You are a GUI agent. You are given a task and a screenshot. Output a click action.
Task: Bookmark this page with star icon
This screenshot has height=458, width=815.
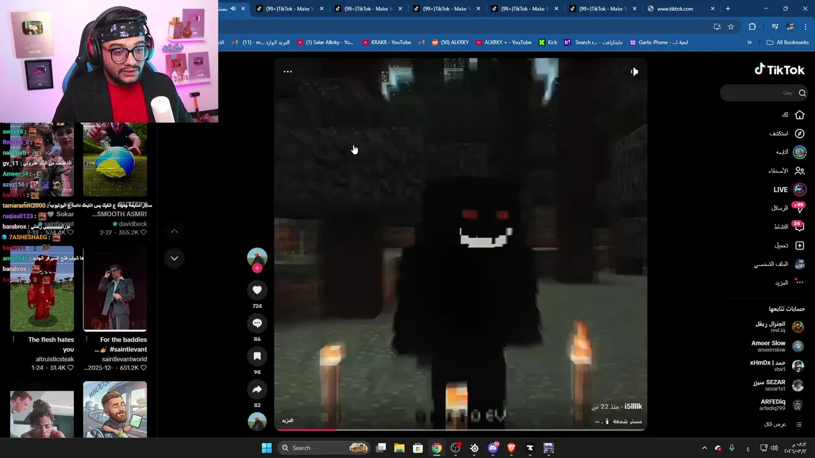731,27
